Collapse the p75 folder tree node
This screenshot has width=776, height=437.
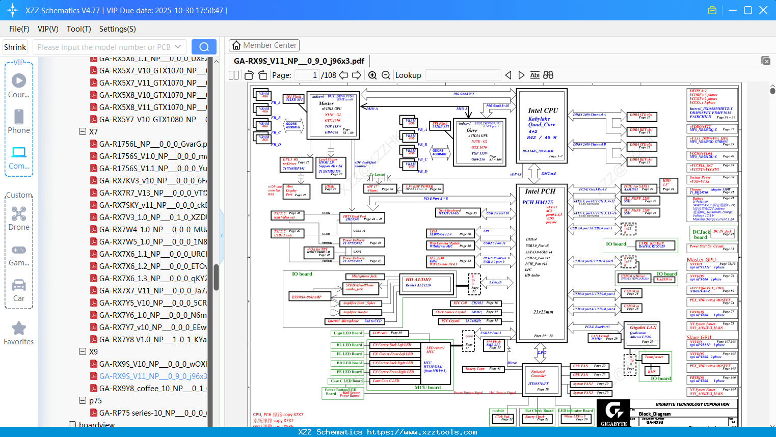83,400
